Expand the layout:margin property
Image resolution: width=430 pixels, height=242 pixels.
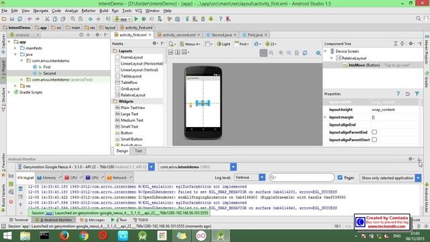pyautogui.click(x=325, y=117)
